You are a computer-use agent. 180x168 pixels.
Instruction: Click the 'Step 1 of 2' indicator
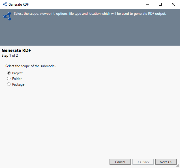pos(10,56)
